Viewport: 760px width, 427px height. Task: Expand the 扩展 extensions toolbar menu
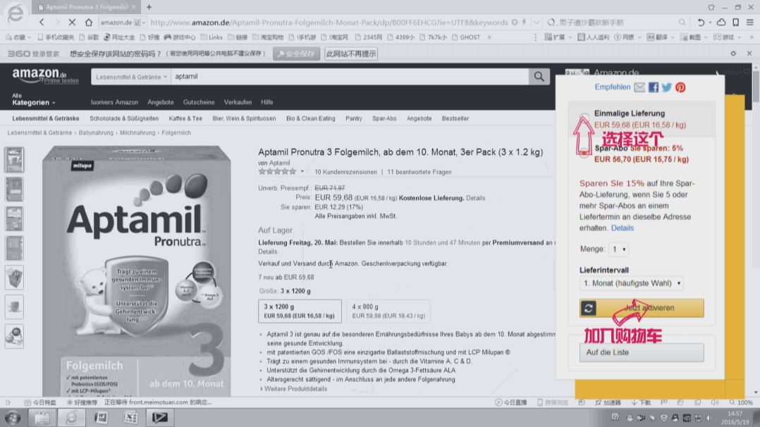[x=558, y=37]
